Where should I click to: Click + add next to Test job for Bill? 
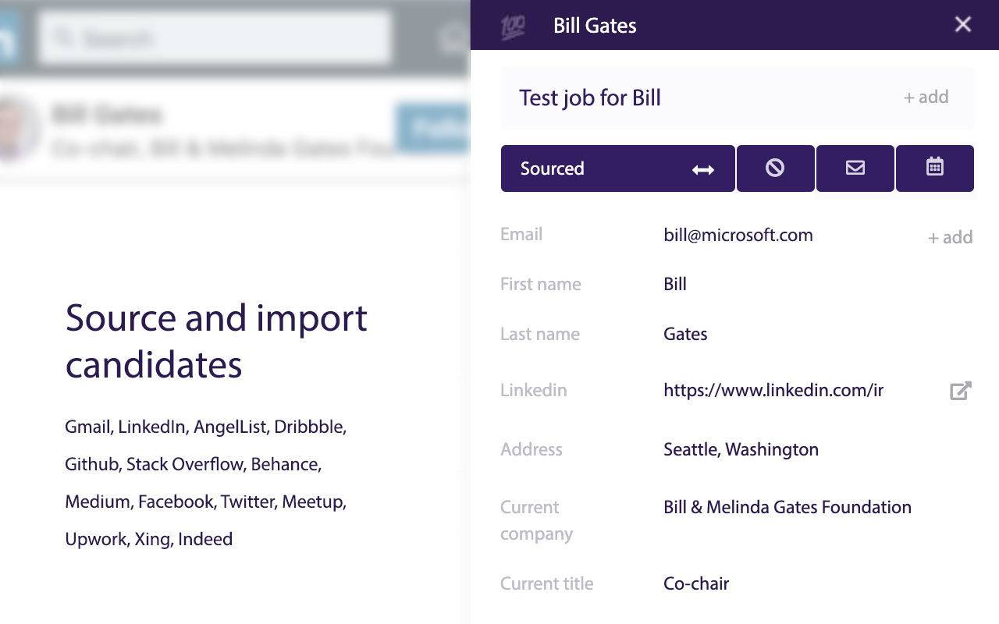click(926, 97)
